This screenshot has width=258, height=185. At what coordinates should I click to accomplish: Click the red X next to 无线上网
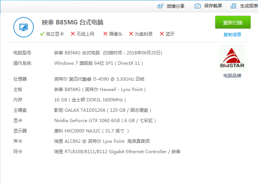tap(72, 34)
